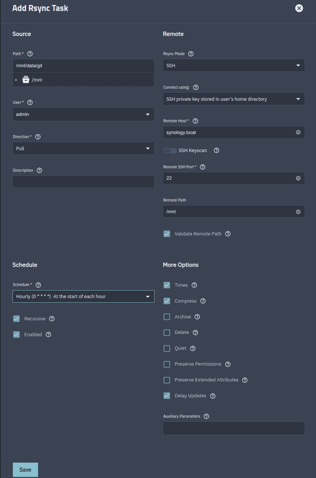Image resolution: width=316 pixels, height=478 pixels.
Task: Enable the SSH Keyscan toggle
Action: [170, 151]
